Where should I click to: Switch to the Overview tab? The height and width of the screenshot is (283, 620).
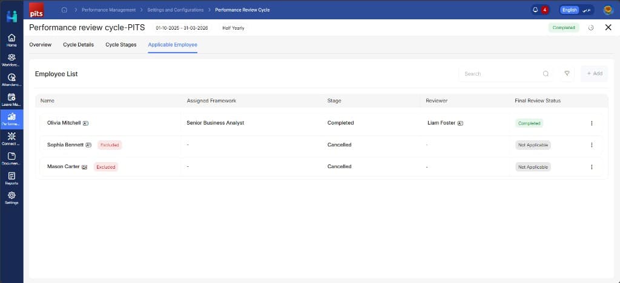41,45
